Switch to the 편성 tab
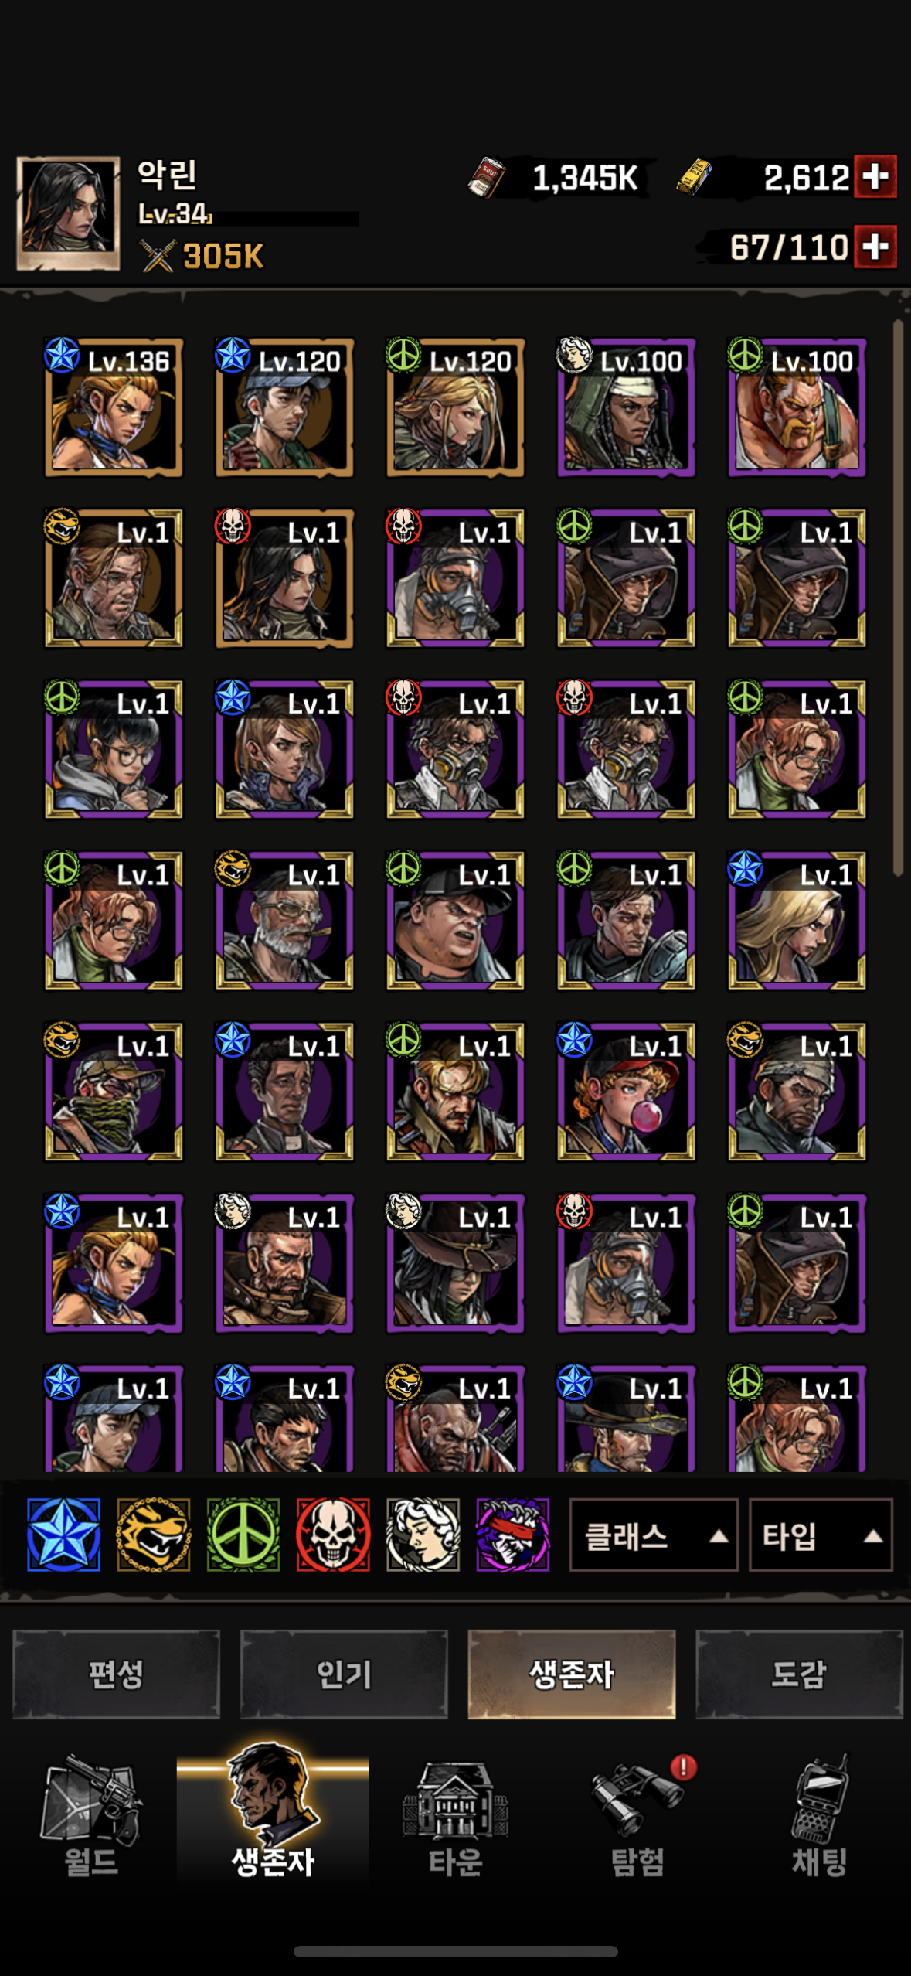 (116, 1674)
